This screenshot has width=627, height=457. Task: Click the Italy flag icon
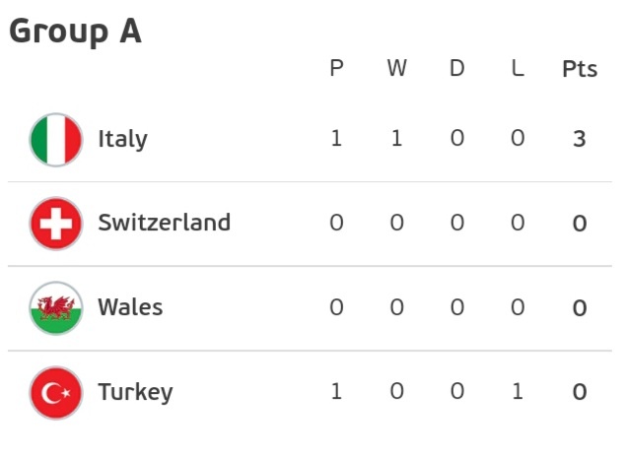56,139
